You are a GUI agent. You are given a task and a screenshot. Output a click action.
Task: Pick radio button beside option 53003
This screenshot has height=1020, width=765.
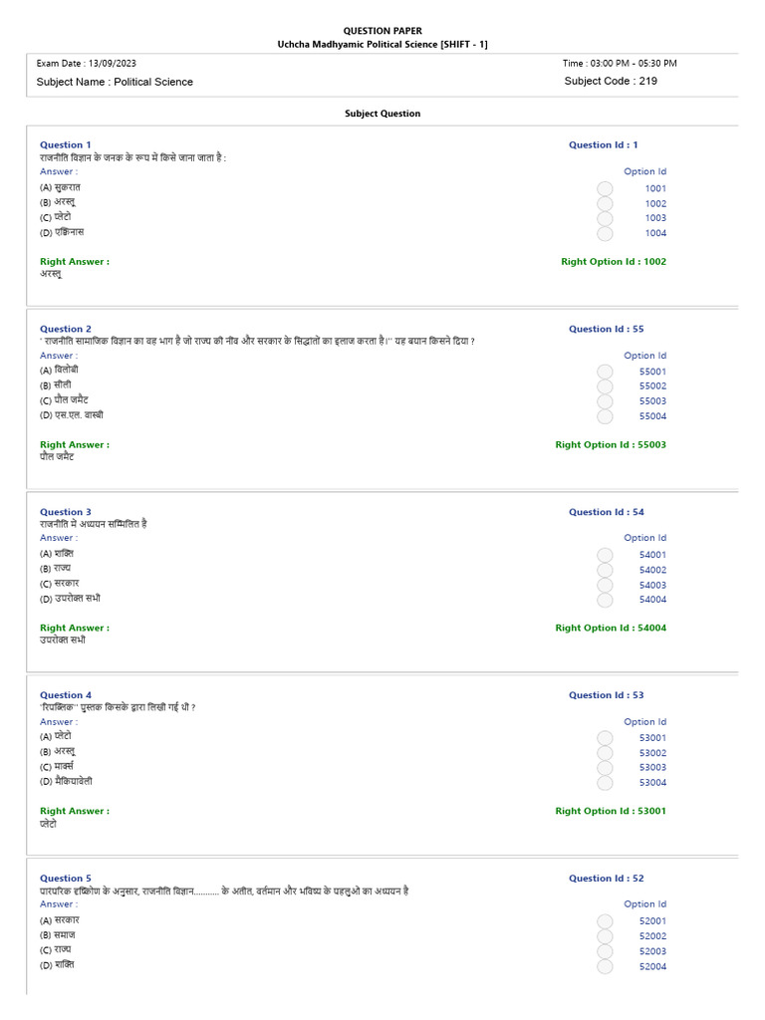coord(605,768)
